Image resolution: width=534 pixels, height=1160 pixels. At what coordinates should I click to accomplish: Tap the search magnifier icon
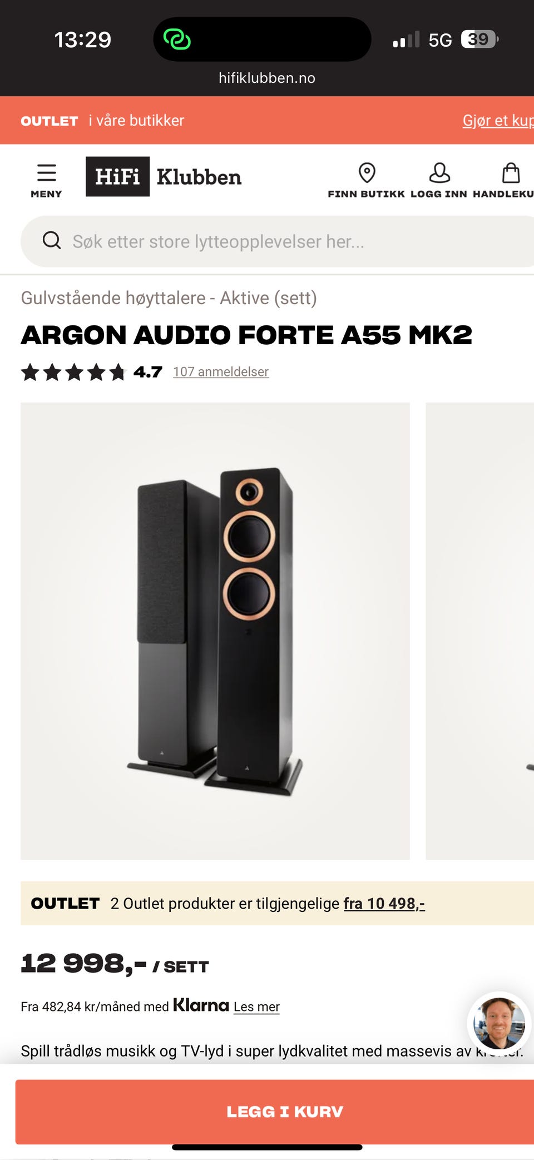coord(52,241)
